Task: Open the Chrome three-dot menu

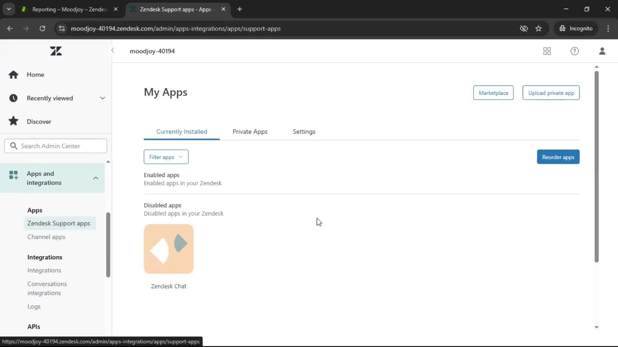Action: pyautogui.click(x=608, y=29)
